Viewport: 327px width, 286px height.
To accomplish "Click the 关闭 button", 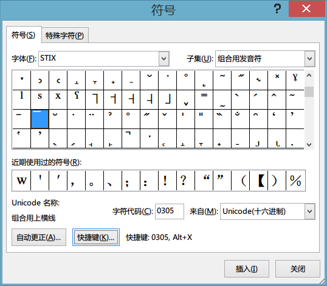I will pos(298,269).
